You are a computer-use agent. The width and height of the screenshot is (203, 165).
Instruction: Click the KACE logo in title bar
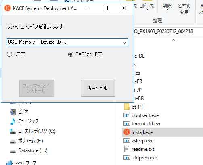pos(8,8)
